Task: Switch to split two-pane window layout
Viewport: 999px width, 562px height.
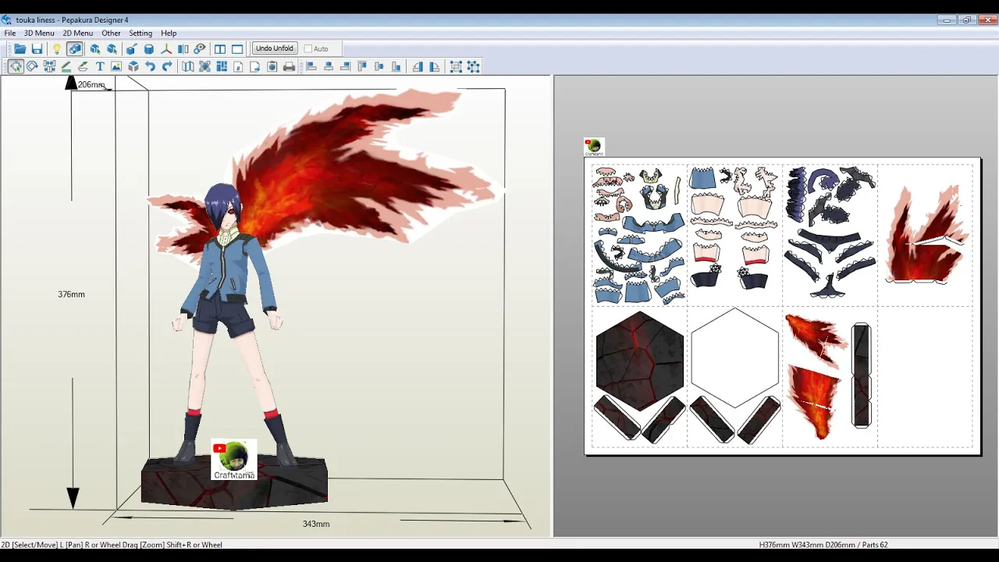Action: click(x=220, y=48)
